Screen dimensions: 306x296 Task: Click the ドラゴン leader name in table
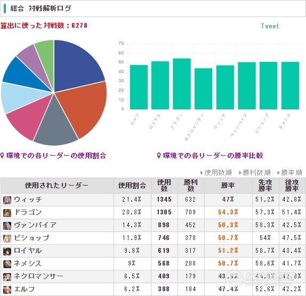pyautogui.click(x=28, y=212)
